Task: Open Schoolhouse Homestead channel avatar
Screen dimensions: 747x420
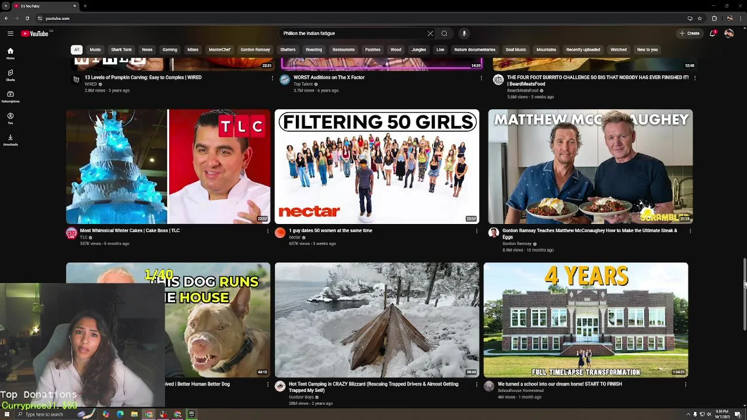Action: 489,387
